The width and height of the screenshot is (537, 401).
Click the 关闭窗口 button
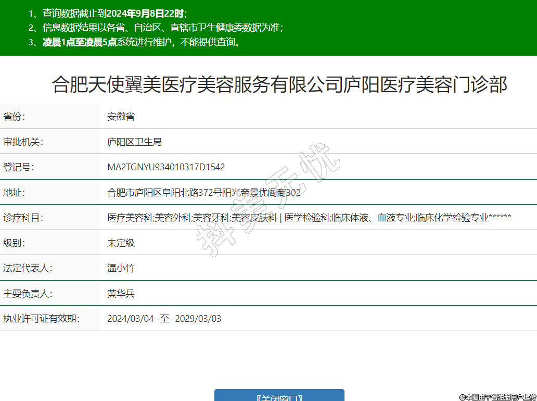point(279,396)
